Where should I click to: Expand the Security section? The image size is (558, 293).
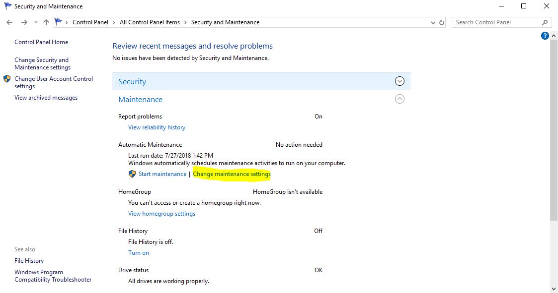point(399,80)
